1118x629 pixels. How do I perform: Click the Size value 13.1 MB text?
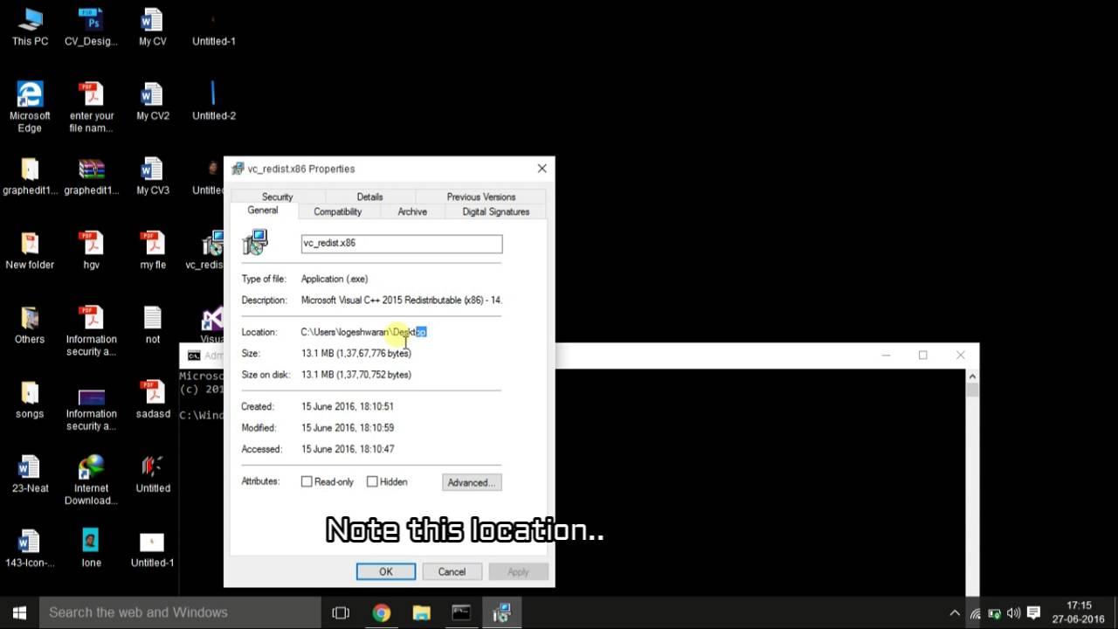click(x=355, y=353)
